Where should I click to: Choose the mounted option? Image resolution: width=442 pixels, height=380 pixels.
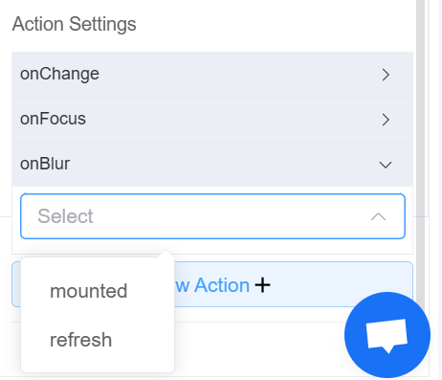89,291
